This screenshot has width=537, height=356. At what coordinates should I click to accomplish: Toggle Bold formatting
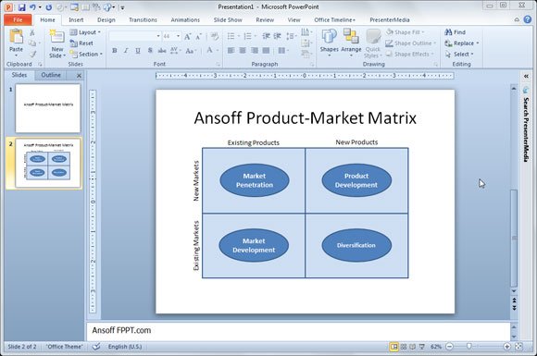coord(115,51)
